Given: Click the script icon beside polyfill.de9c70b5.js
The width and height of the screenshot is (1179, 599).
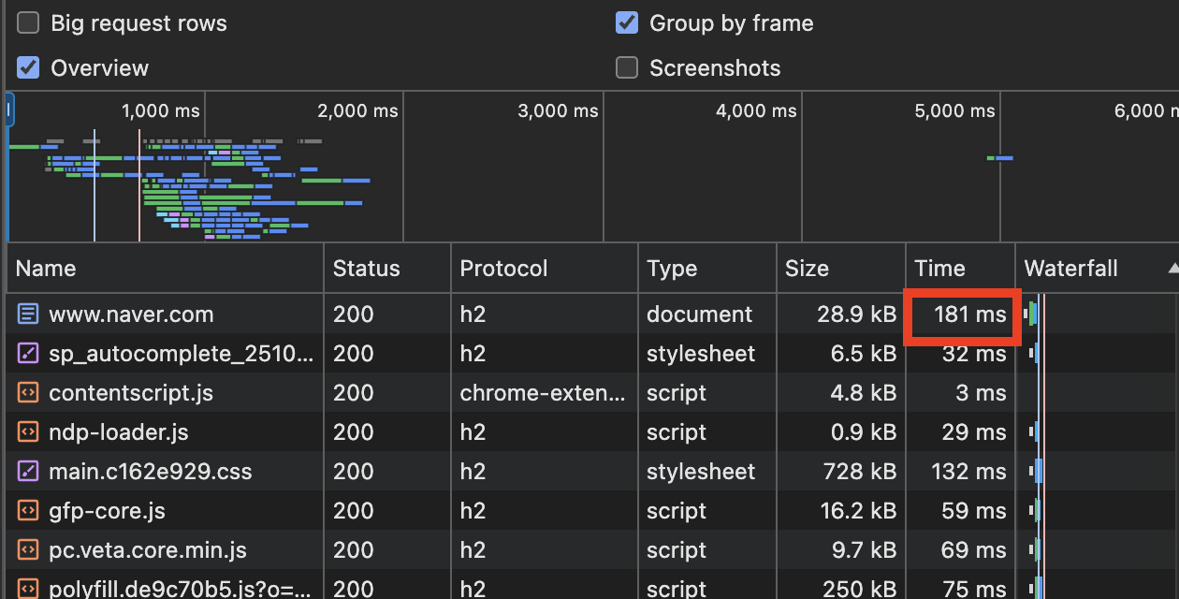Looking at the screenshot, I should [28, 588].
